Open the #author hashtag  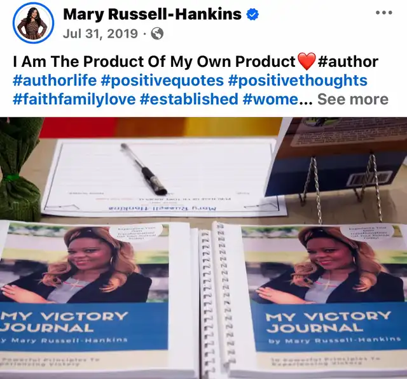[348, 61]
